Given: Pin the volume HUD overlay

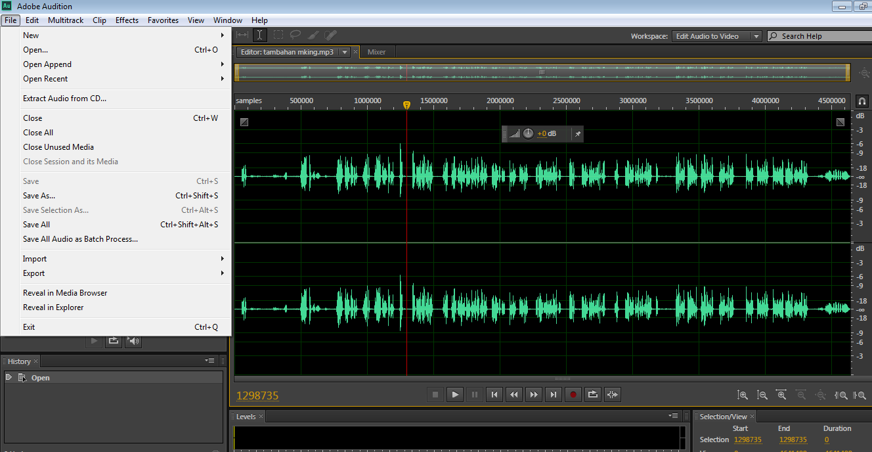Looking at the screenshot, I should [577, 133].
